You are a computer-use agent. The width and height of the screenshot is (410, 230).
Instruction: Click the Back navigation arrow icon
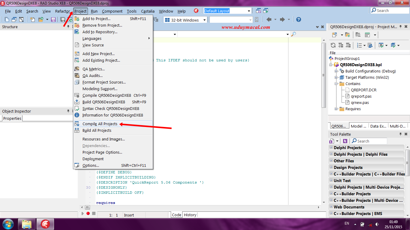coord(269,19)
